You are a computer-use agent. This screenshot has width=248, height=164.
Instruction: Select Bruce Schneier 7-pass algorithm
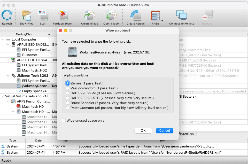(x=68, y=103)
